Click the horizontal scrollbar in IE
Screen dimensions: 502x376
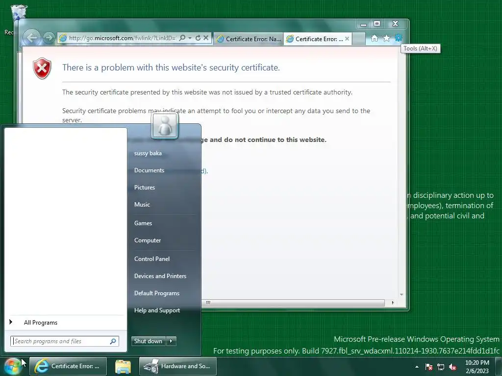[x=293, y=303]
